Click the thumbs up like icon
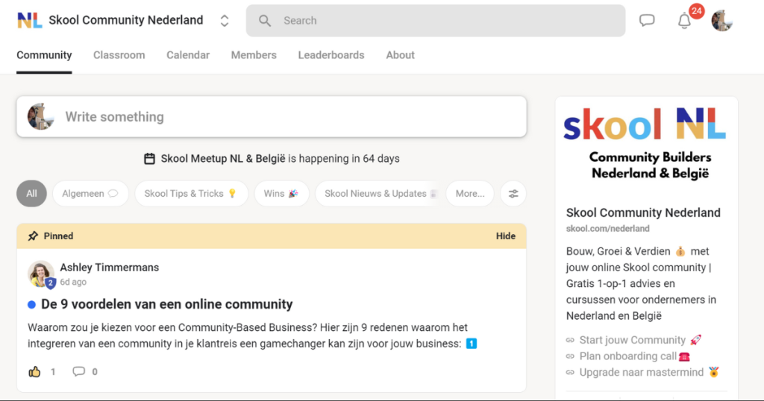The width and height of the screenshot is (764, 401). point(34,372)
